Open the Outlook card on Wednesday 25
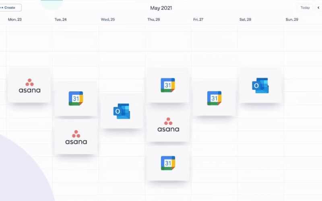Image resolution: width=322 pixels, height=201 pixels. pos(122,111)
